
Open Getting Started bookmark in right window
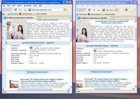[94, 14]
